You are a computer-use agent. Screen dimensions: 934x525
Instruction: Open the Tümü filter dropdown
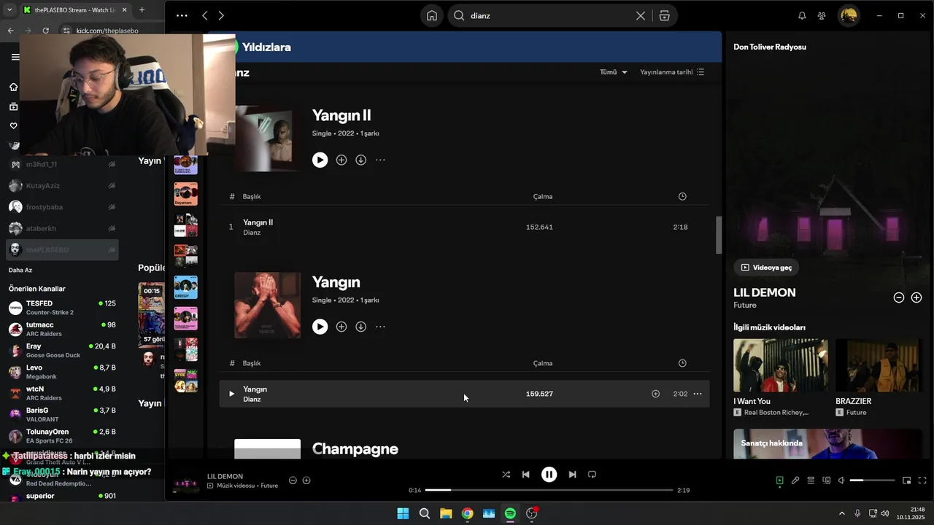[x=614, y=72]
